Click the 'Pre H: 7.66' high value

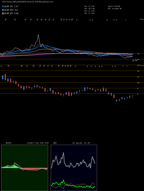coord(90,9)
